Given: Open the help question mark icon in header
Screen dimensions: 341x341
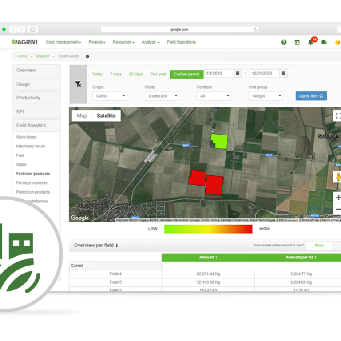Looking at the screenshot, I should click(284, 42).
